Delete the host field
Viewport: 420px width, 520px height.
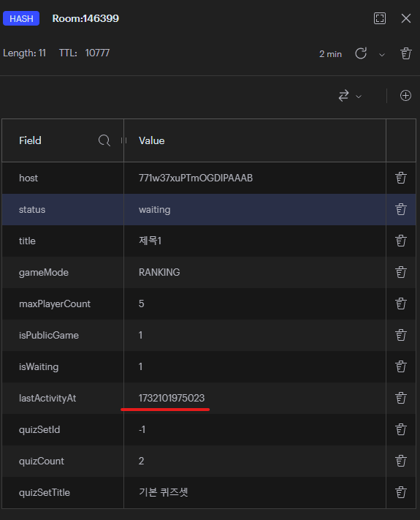[401, 178]
